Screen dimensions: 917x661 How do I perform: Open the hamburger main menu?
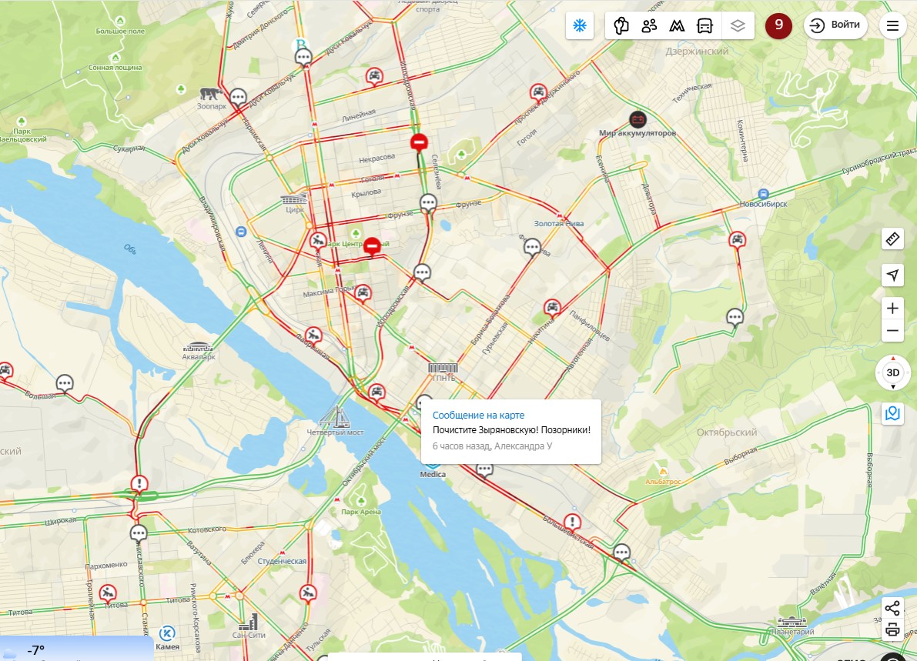click(x=892, y=25)
